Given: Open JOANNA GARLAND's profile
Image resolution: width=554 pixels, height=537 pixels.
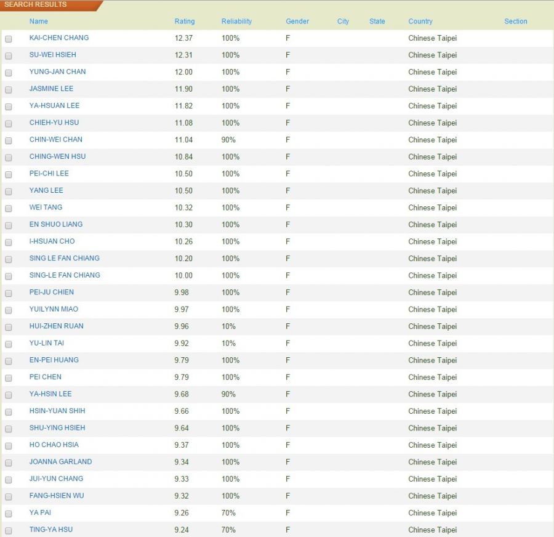Looking at the screenshot, I should [60, 462].
